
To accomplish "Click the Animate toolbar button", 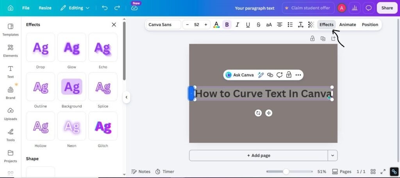I will point(347,25).
